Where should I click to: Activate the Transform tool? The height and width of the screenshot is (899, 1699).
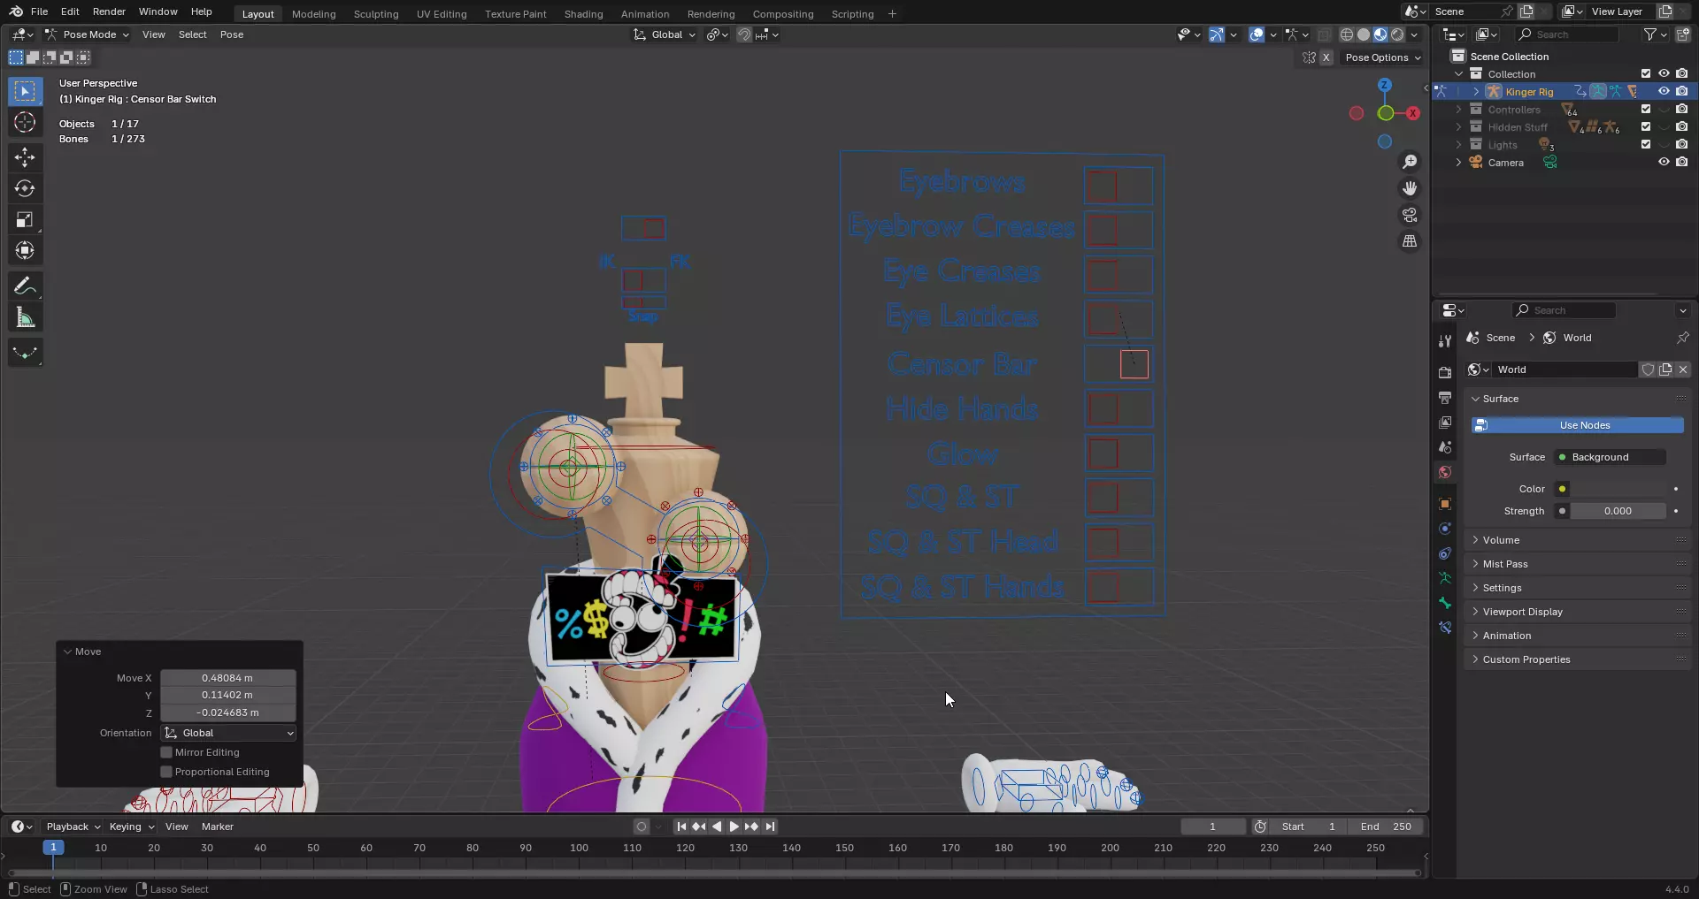[x=25, y=250]
